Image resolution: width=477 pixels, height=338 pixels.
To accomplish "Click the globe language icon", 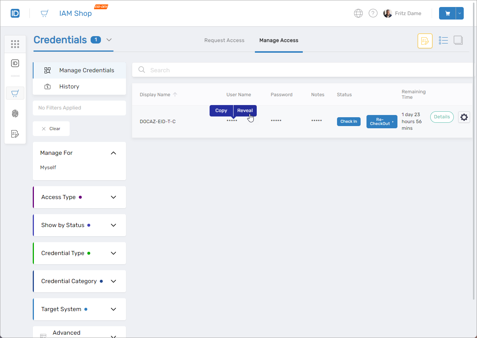I will (x=358, y=14).
